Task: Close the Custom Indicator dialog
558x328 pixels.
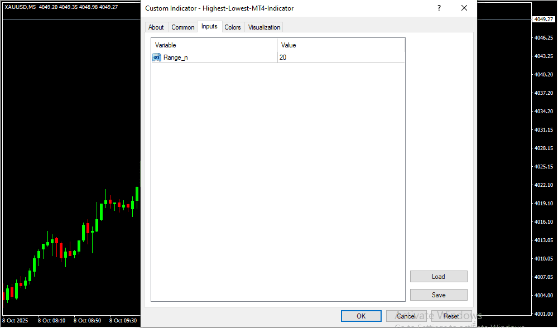Action: click(x=464, y=8)
